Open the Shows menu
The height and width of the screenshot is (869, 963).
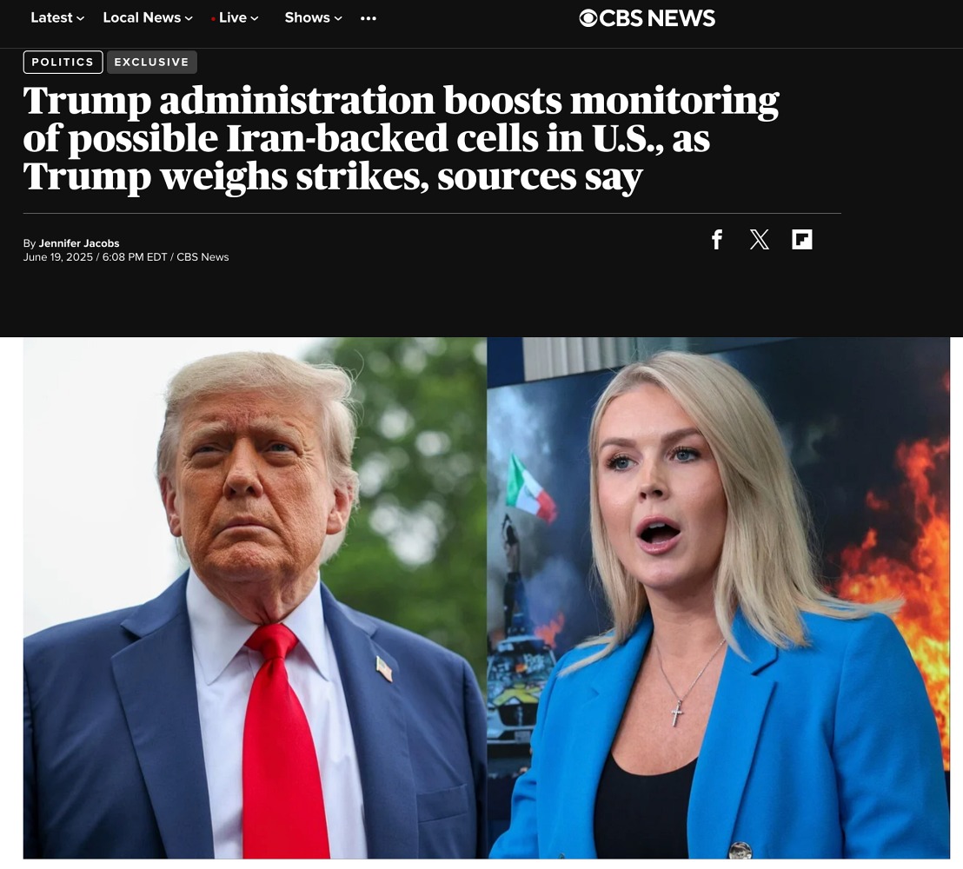pos(307,17)
